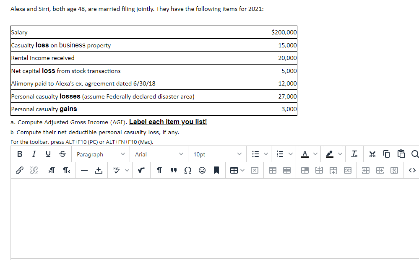The image size is (419, 260).
Task: Apply the highlight color button
Action: click(330, 154)
